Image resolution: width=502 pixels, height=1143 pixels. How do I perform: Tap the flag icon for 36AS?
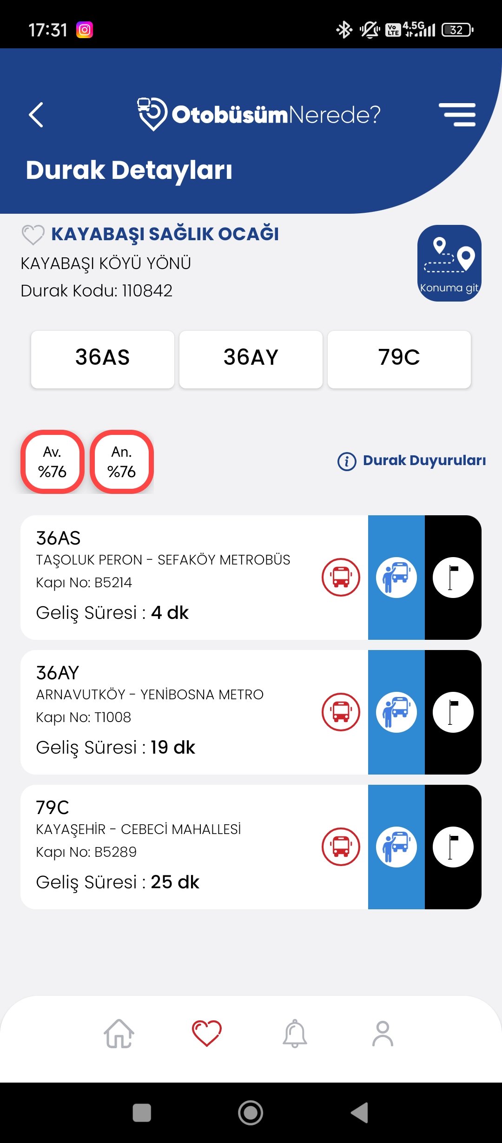tap(453, 577)
